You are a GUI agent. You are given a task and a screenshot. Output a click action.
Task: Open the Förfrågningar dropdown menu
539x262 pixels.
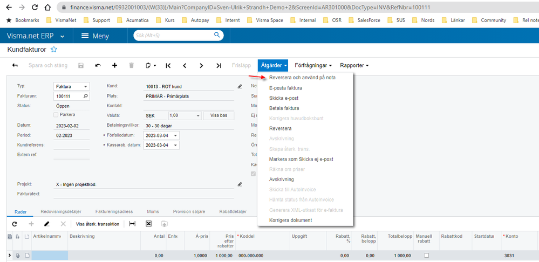coord(313,65)
